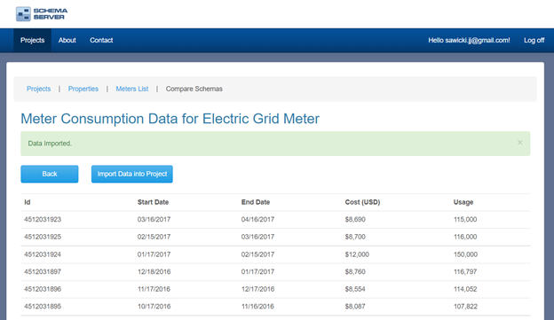
Task: Select the Id column header
Action: click(x=28, y=202)
